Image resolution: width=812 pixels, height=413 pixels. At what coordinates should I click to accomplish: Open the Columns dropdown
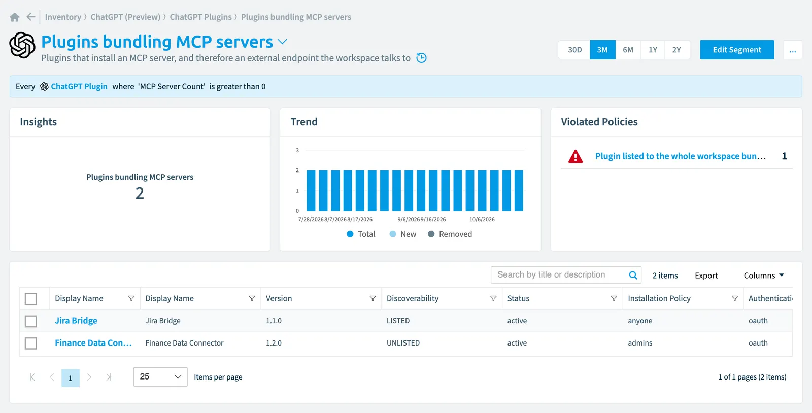(x=764, y=276)
